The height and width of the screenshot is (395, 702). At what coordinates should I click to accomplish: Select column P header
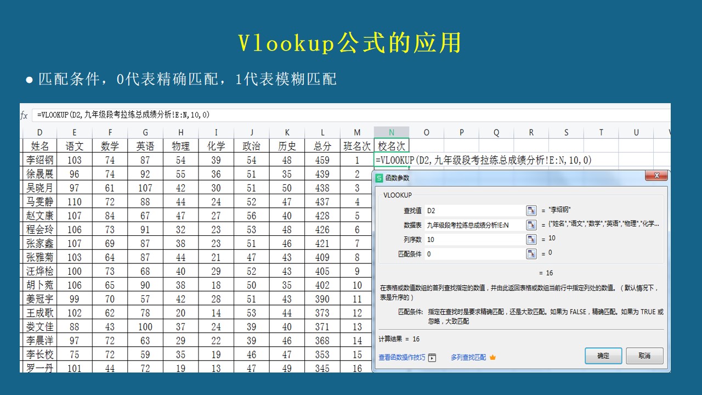click(462, 132)
